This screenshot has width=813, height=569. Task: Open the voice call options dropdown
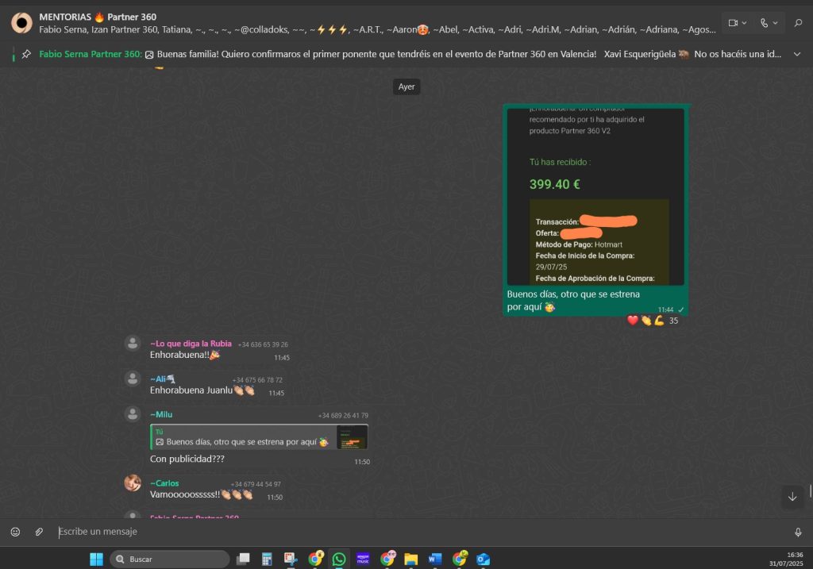[769, 23]
